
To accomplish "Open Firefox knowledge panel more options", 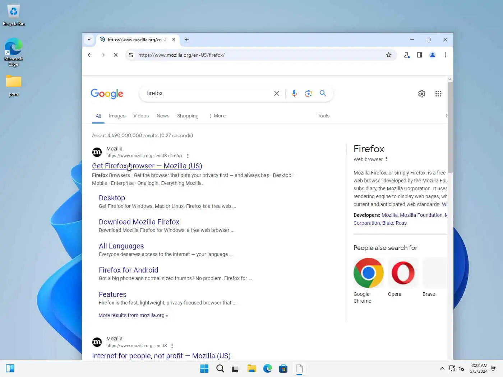I will (386, 159).
